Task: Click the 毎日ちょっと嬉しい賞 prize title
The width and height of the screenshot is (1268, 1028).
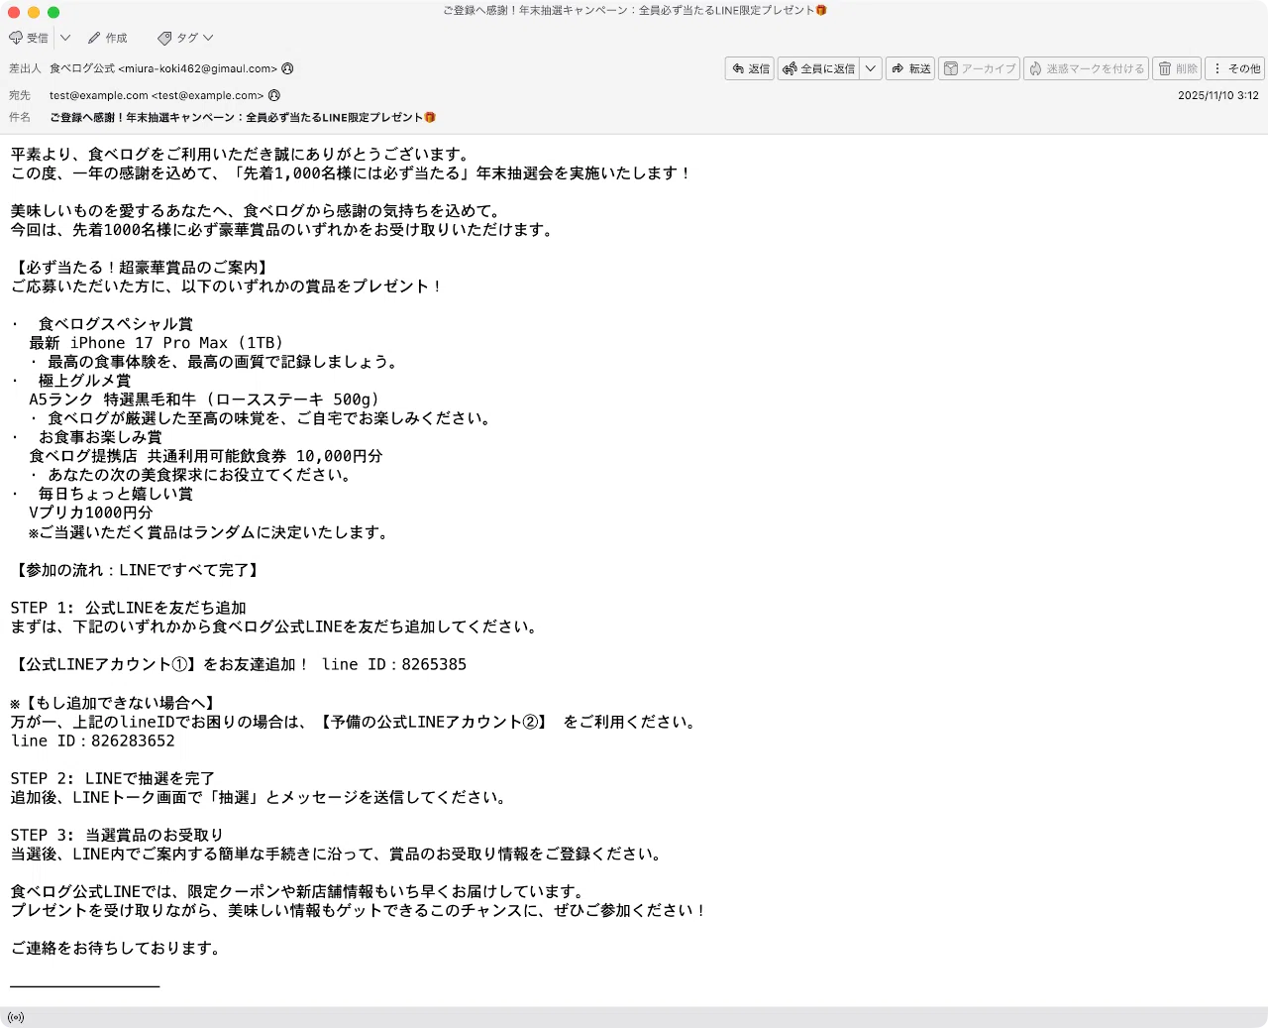Action: (x=116, y=494)
